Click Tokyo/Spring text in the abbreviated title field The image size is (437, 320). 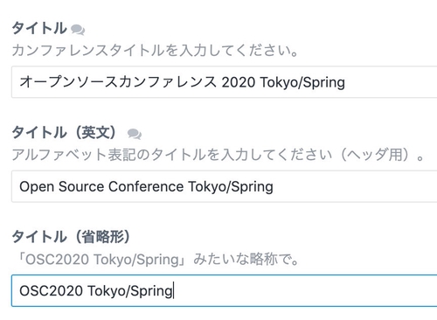tap(130, 291)
